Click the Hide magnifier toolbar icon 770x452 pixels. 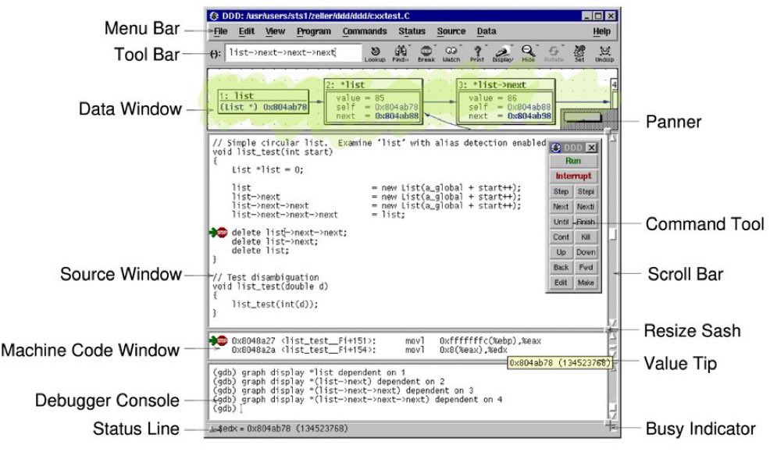click(528, 53)
